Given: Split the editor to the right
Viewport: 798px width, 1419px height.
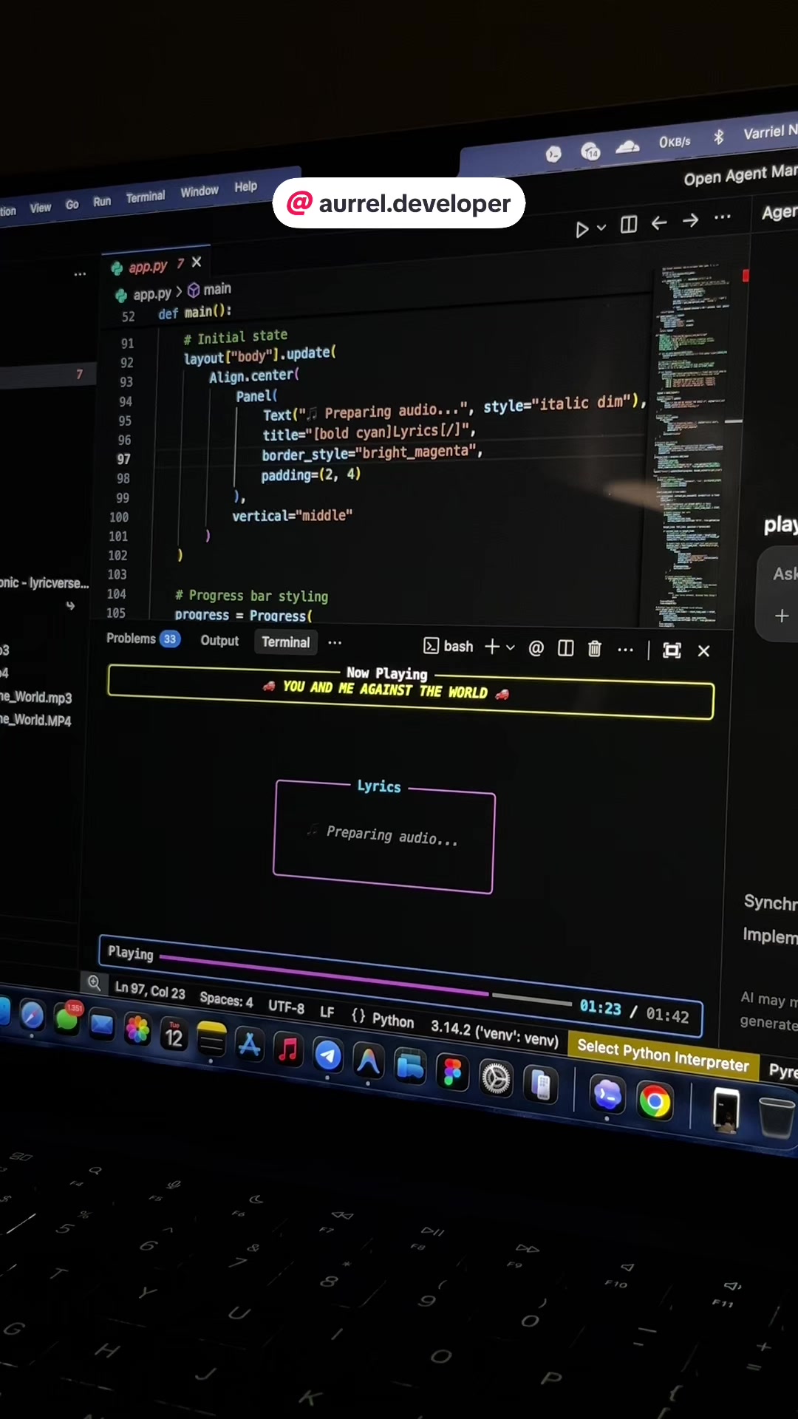Looking at the screenshot, I should click(629, 225).
